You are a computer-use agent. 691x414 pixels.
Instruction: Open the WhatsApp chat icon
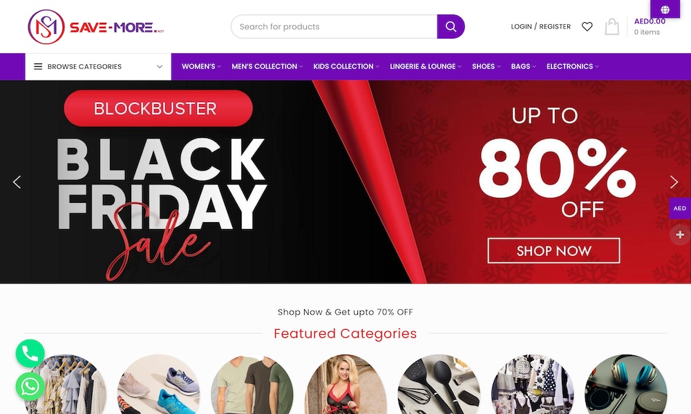click(x=30, y=386)
